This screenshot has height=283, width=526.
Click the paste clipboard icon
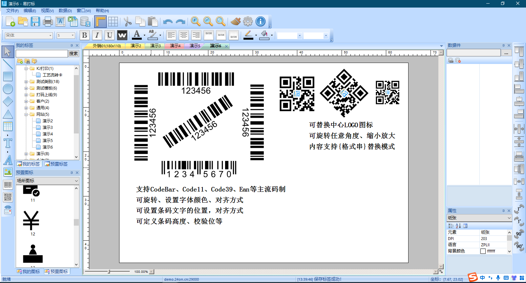click(x=153, y=22)
